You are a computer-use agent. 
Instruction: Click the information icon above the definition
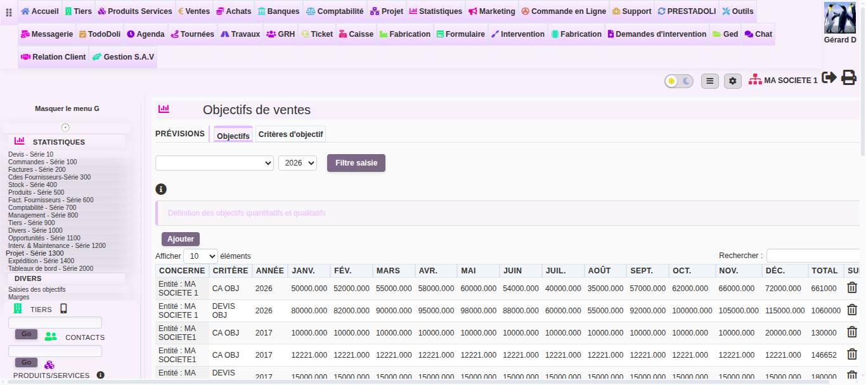(x=161, y=189)
